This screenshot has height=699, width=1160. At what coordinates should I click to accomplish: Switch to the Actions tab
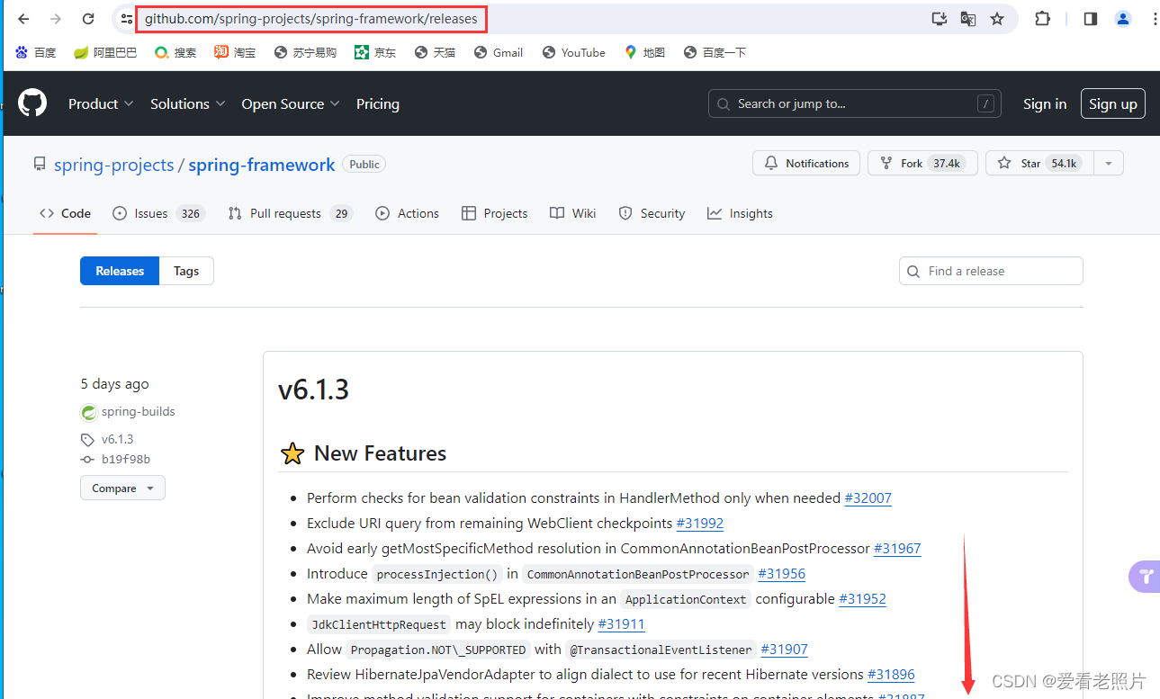coord(408,213)
